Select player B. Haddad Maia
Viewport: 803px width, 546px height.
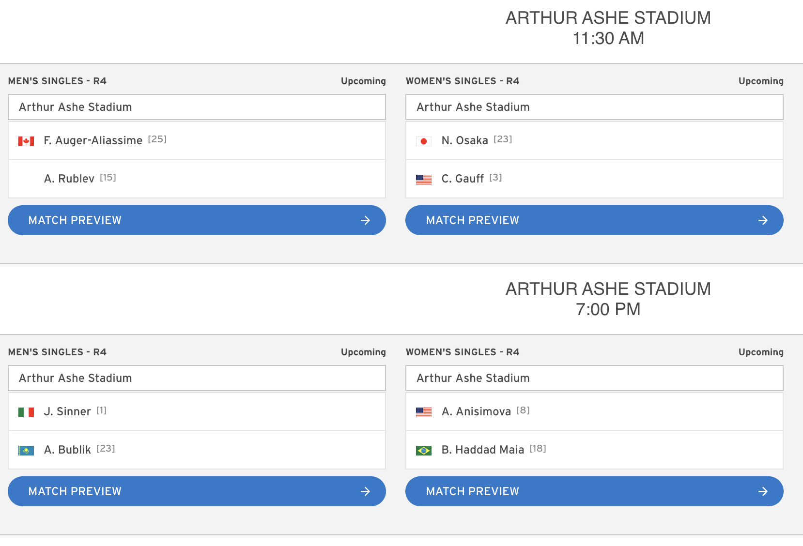click(x=483, y=450)
